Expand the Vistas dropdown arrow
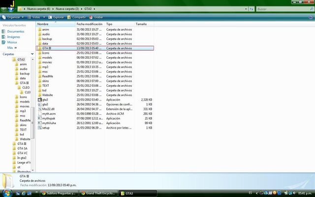This screenshot has width=315, height=197. point(44,17)
